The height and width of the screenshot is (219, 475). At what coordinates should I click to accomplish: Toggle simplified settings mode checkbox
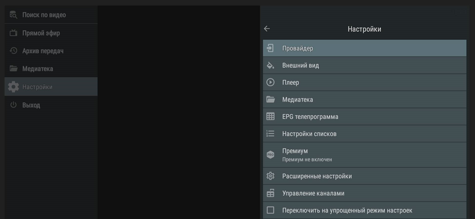[270, 210]
